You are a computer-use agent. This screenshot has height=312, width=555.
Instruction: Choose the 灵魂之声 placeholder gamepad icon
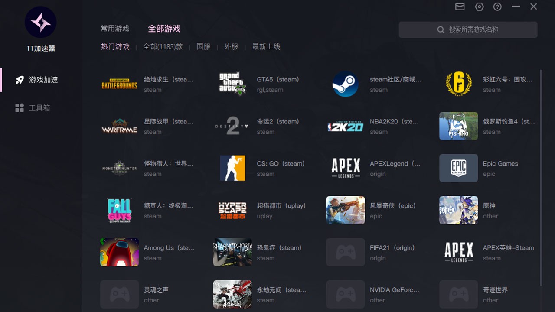click(119, 294)
